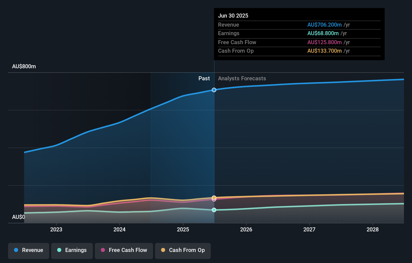Click the orange Cash From Op legend dot
412x263 pixels.
click(x=163, y=250)
